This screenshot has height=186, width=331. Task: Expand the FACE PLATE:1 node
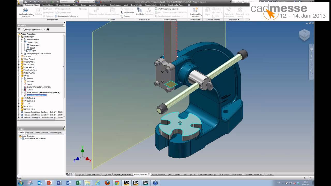(x=19, y=62)
